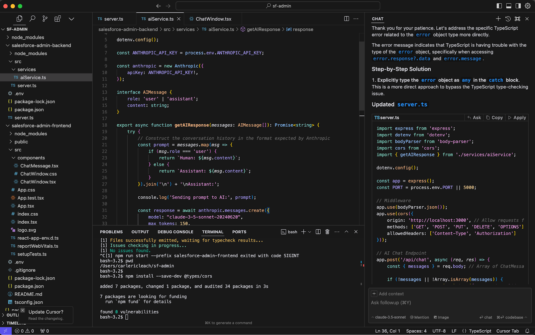This screenshot has width=535, height=335.
Task: Expand the public folder
Action: [46, 141]
